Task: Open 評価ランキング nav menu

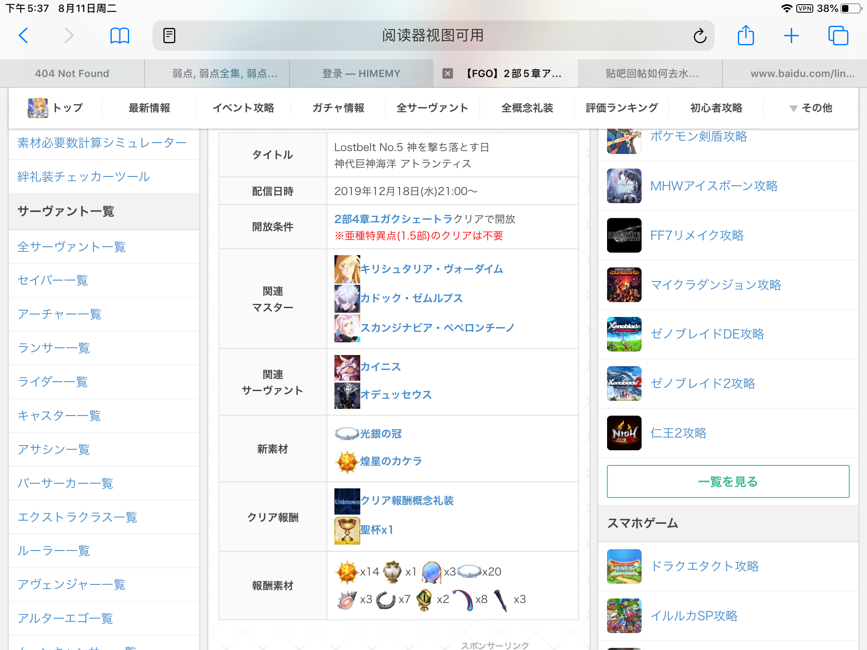Action: tap(622, 108)
